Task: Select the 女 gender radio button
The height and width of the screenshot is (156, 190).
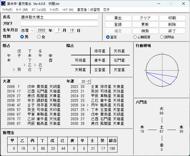Action: 39,37
